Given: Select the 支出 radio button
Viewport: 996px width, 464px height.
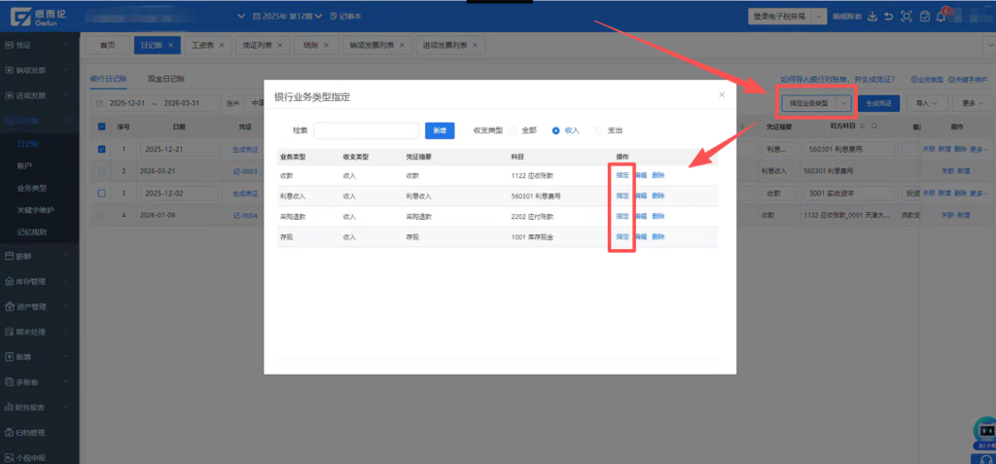Looking at the screenshot, I should (598, 130).
